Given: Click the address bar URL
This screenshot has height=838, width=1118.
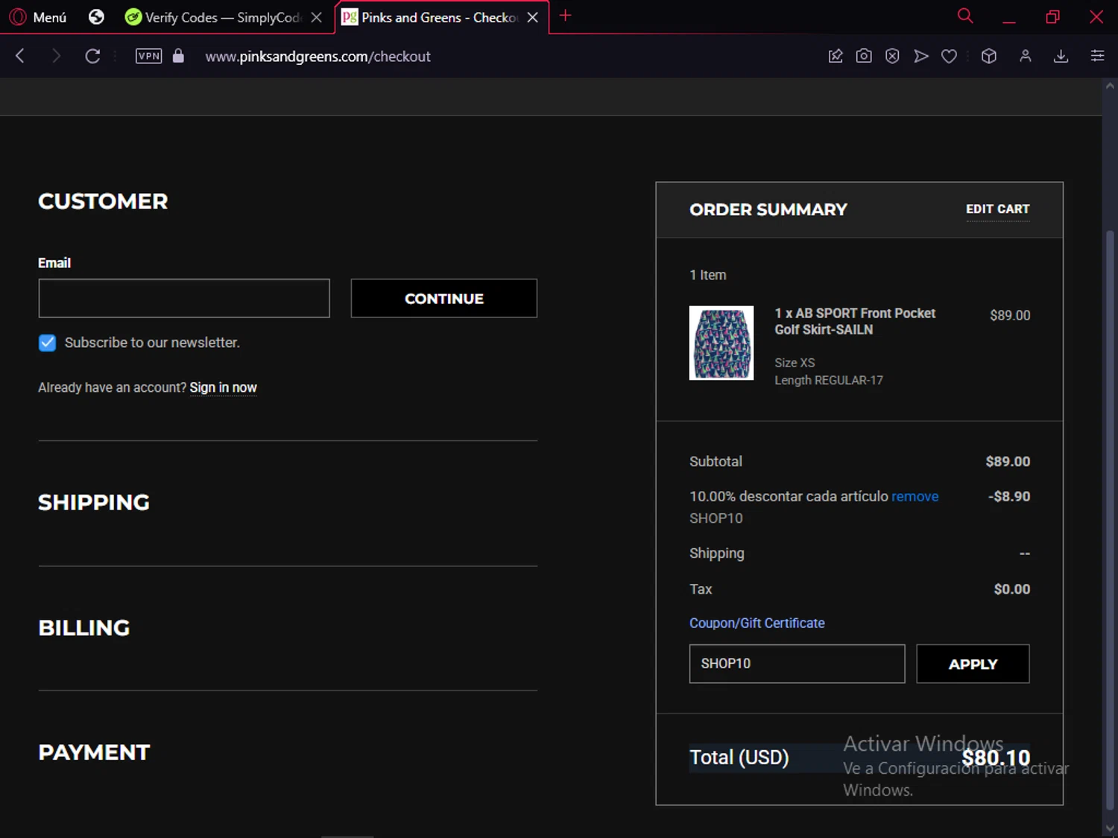Looking at the screenshot, I should (x=318, y=57).
